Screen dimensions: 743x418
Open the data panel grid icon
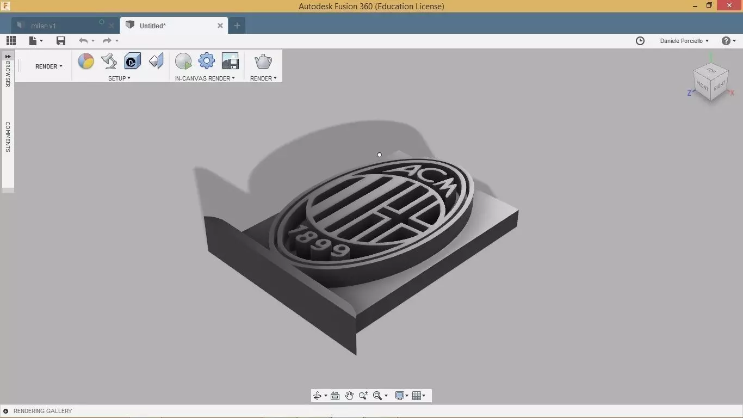(x=11, y=41)
